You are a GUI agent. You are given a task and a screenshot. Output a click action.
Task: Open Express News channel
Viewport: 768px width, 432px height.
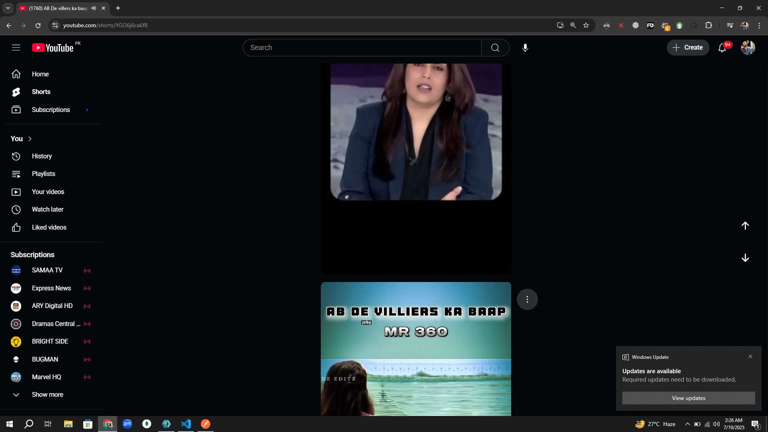51,288
